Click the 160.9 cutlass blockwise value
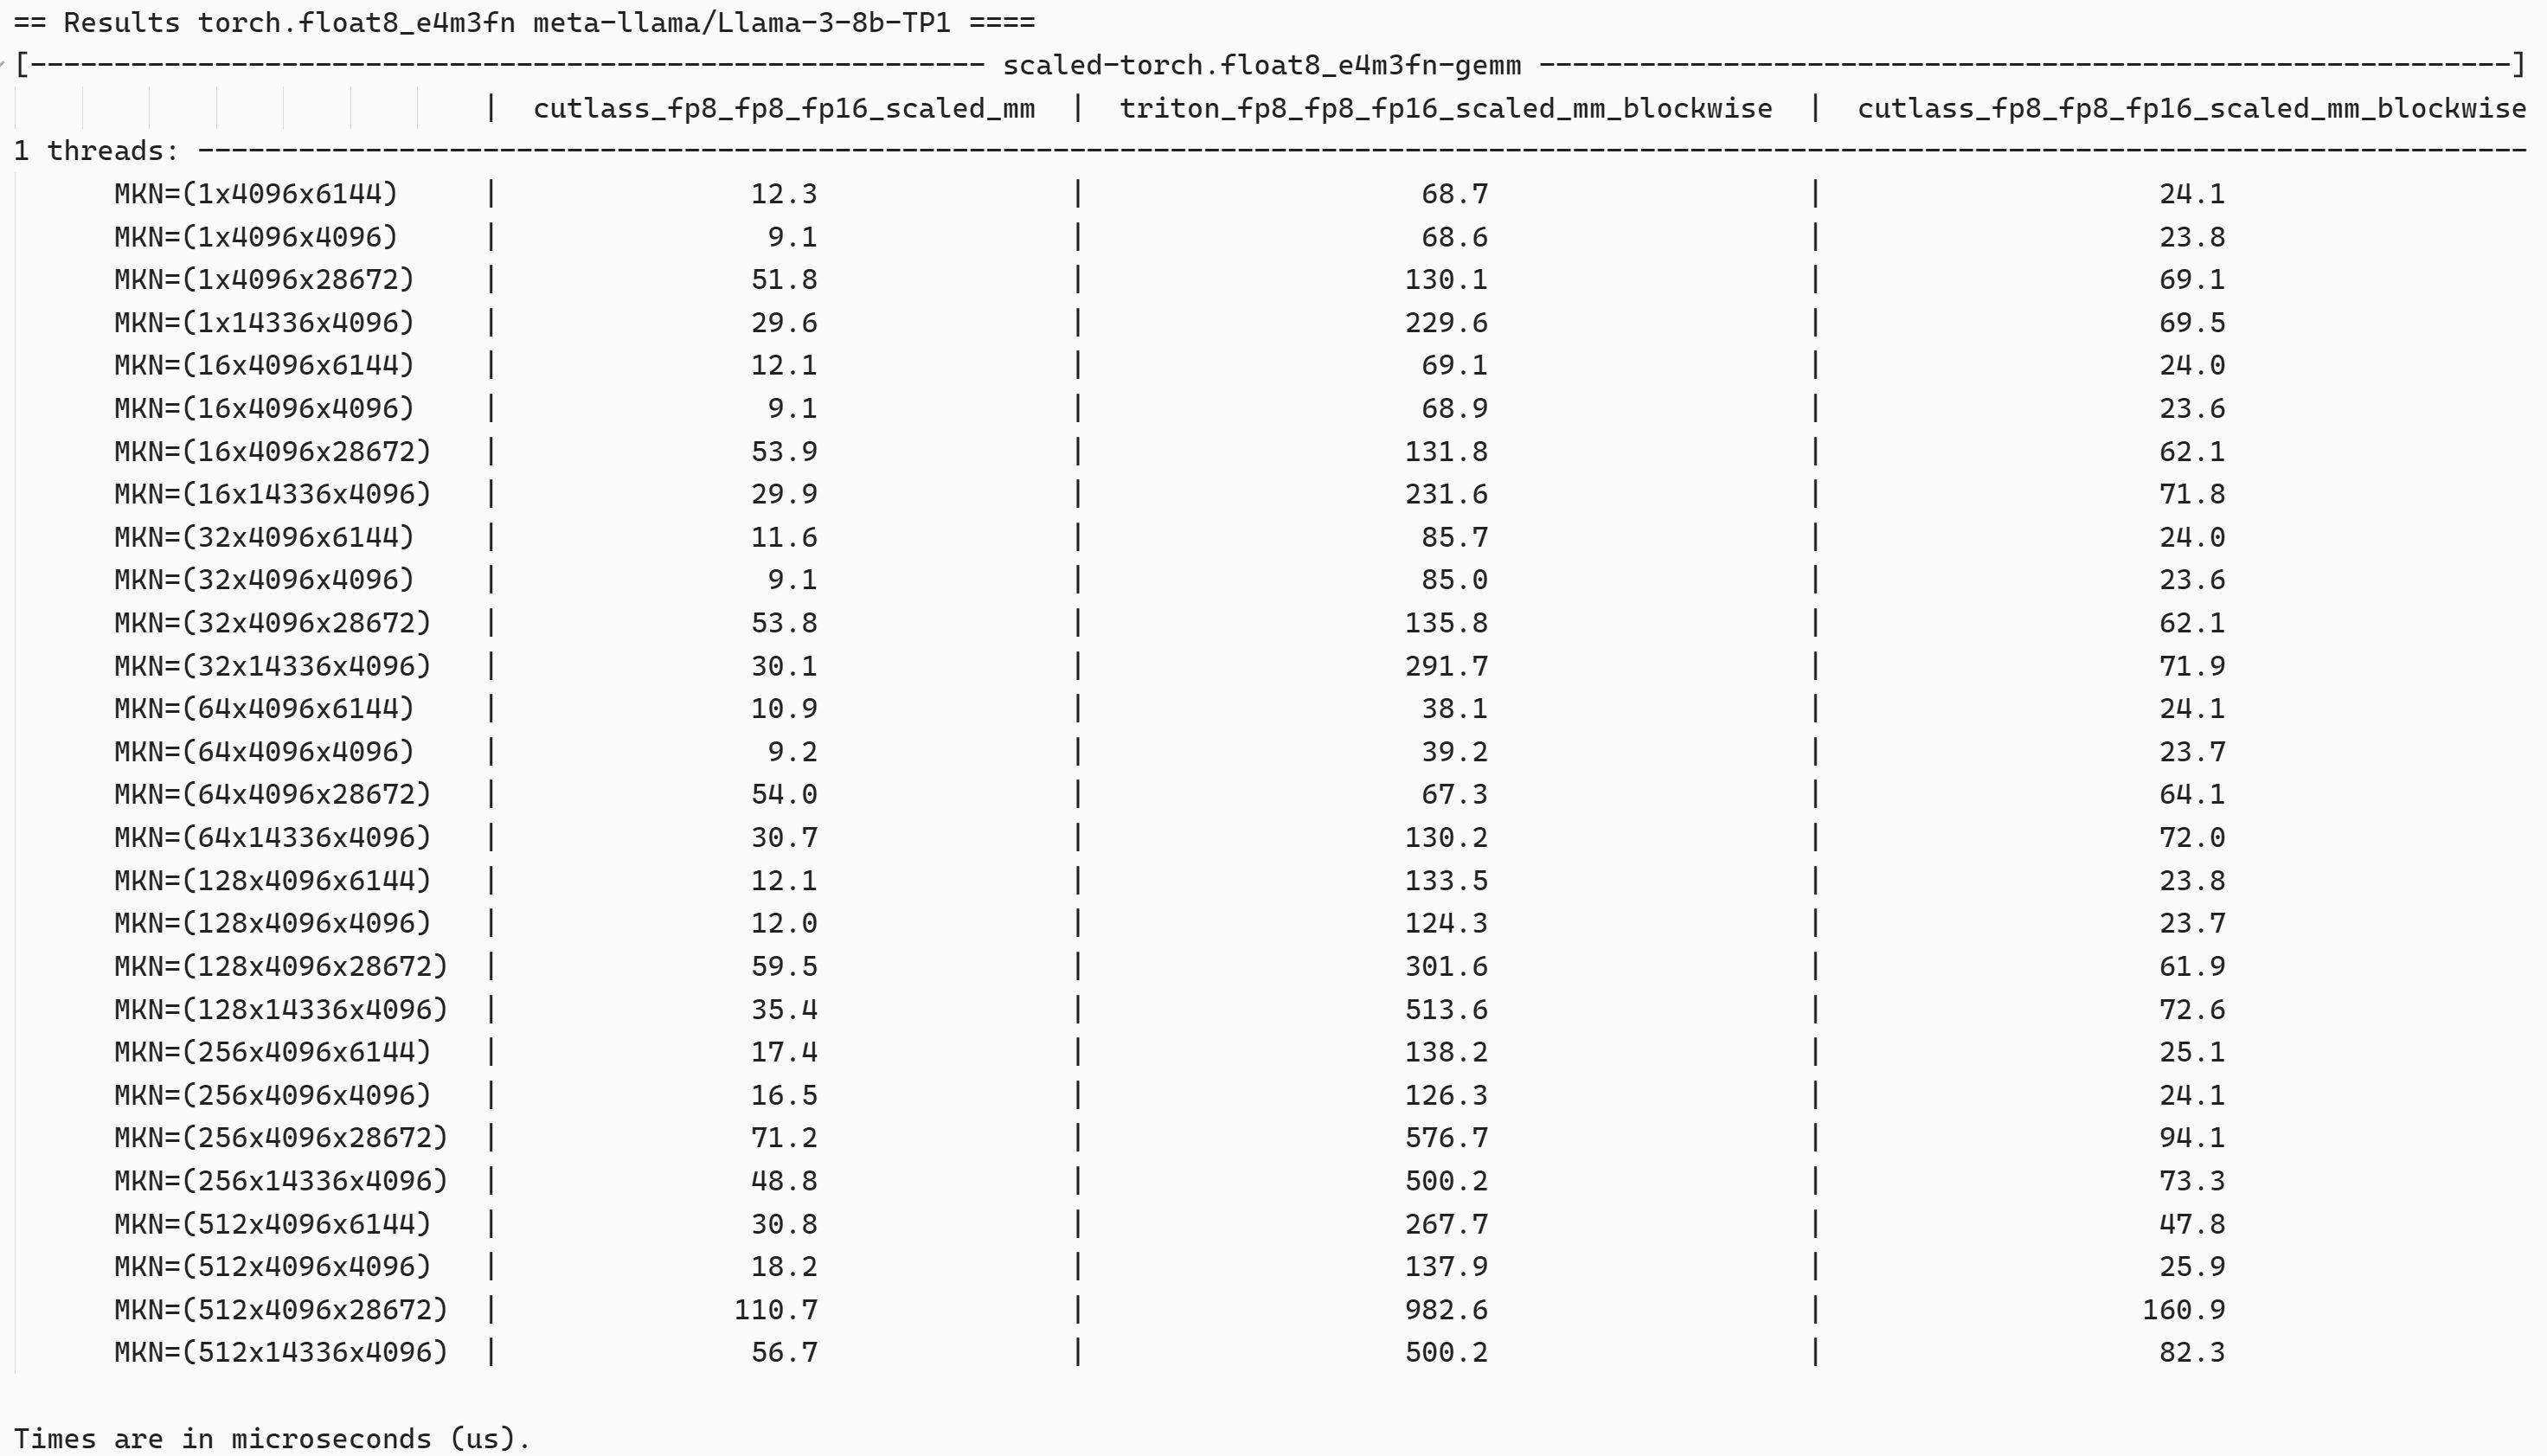 pos(2184,1310)
